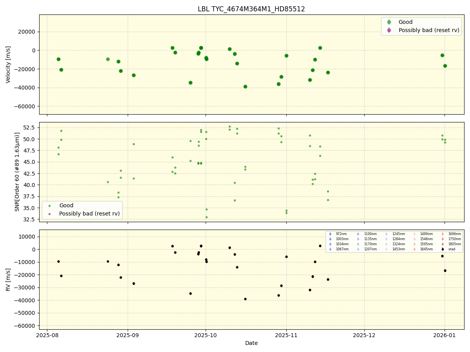Click the black vrad legend marker
Image resolution: width=470 pixels, height=352 pixels.
443,249
